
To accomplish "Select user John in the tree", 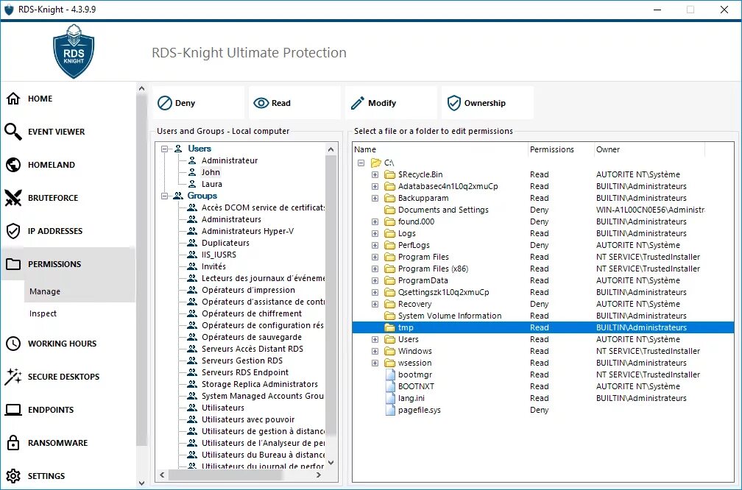I will point(211,172).
